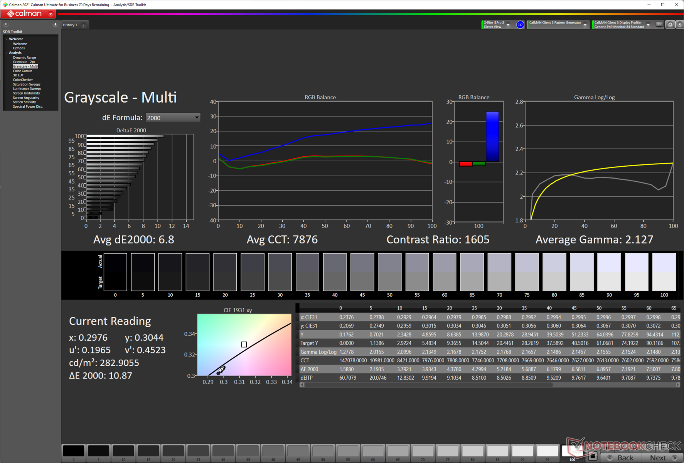Select Color Gamut in the workflow list
Image resolution: width=684 pixels, height=463 pixels.
(x=22, y=71)
